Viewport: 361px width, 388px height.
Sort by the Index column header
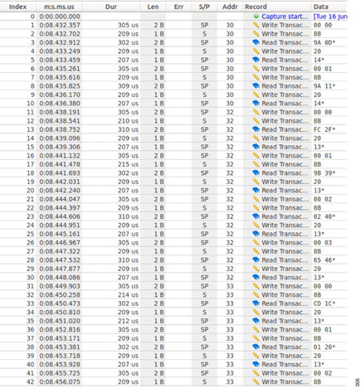tap(17, 7)
